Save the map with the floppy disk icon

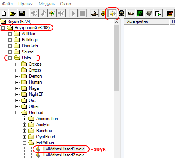[22, 13]
